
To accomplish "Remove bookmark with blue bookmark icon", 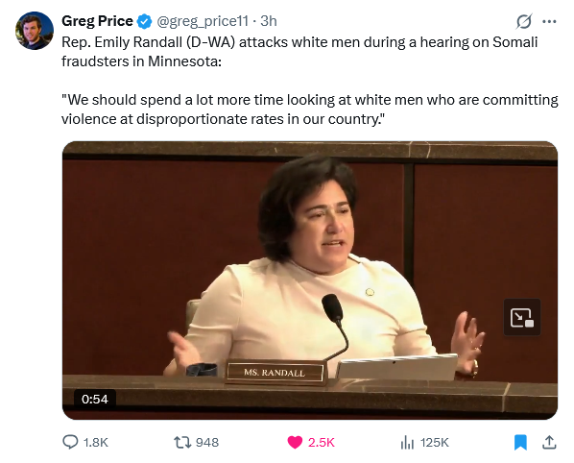I will click(x=520, y=442).
